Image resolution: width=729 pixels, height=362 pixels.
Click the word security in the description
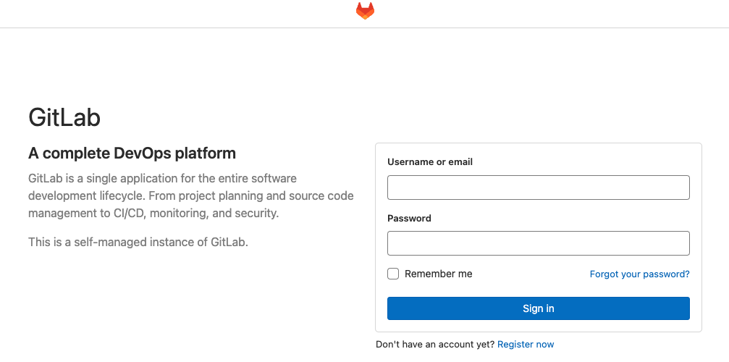tap(258, 214)
